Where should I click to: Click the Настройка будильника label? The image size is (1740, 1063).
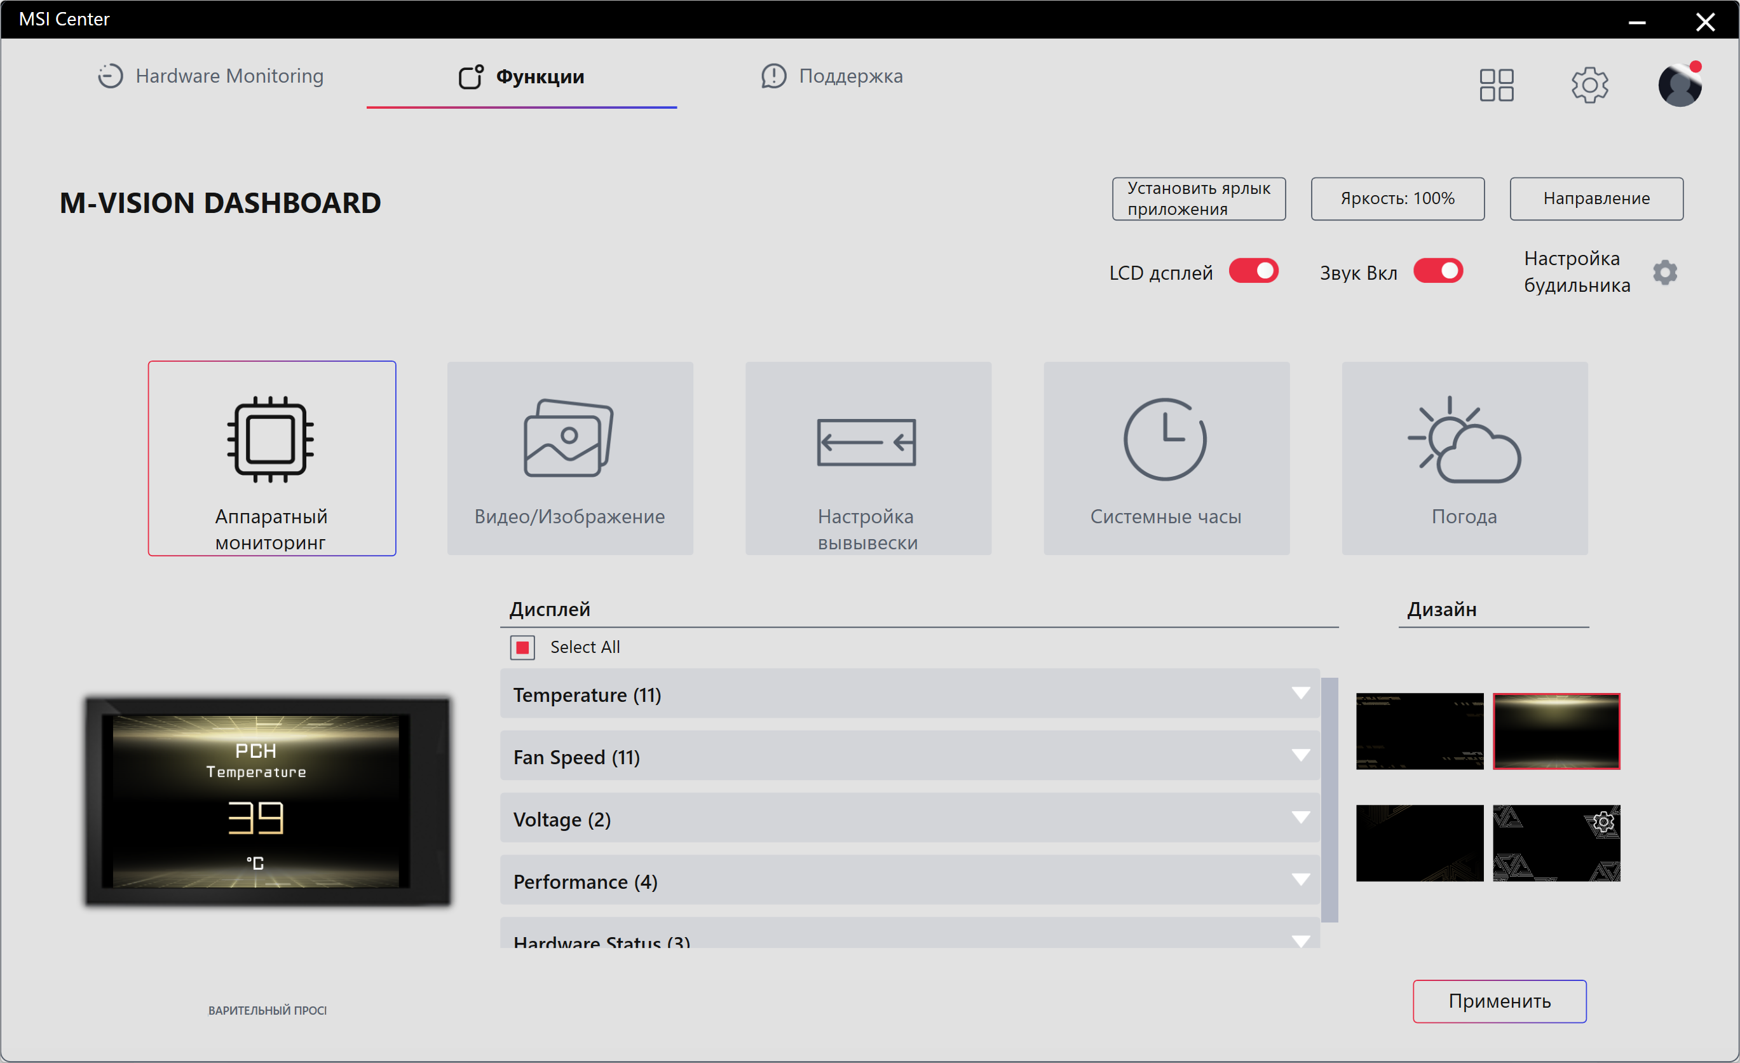coord(1576,271)
